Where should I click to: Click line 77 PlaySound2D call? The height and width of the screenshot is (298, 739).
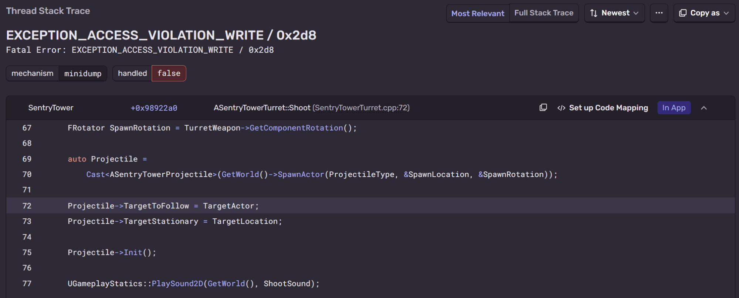193,284
